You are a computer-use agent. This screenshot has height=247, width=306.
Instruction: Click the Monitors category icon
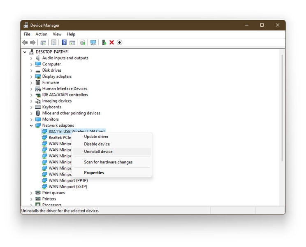tap(38, 119)
